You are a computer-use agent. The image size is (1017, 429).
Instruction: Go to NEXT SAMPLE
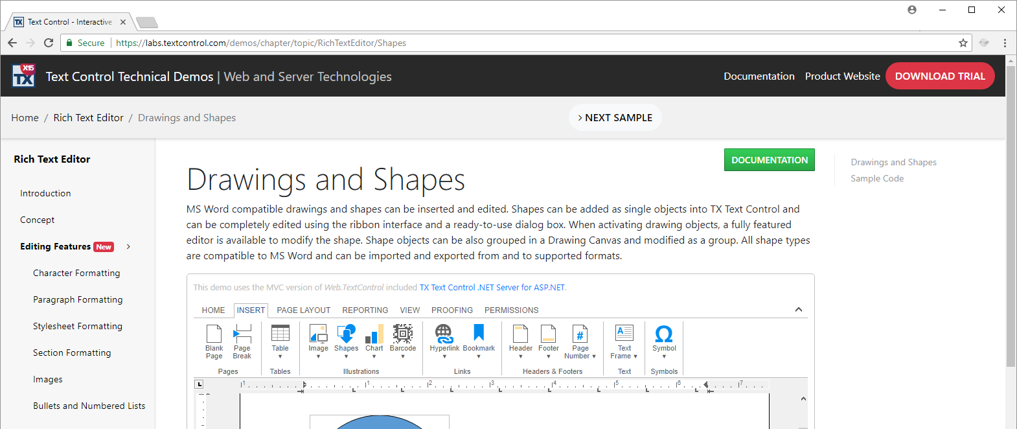click(615, 117)
